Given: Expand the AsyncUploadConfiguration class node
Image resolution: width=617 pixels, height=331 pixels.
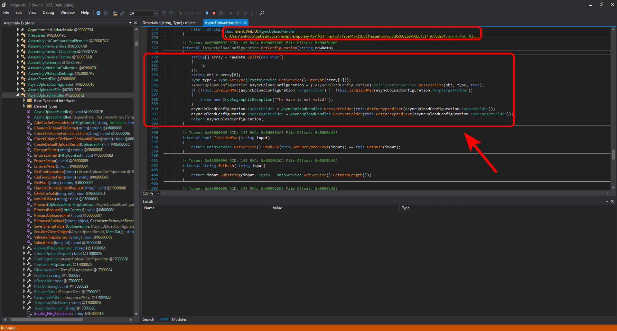Looking at the screenshot, I should coord(18,84).
